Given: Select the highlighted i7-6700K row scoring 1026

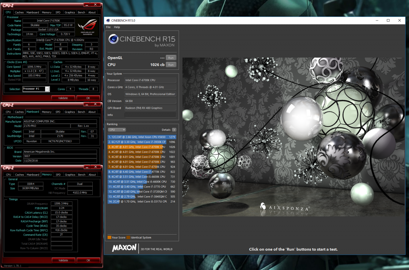Looking at the screenshot, I should click(x=142, y=147).
